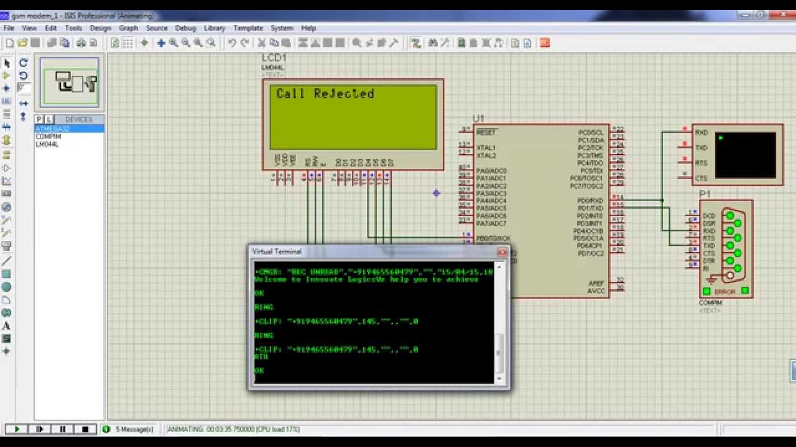Click the LCD1 display component

(x=353, y=124)
